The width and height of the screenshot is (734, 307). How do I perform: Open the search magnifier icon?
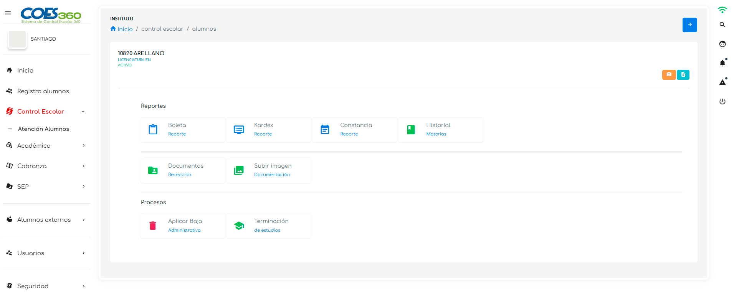point(722,25)
